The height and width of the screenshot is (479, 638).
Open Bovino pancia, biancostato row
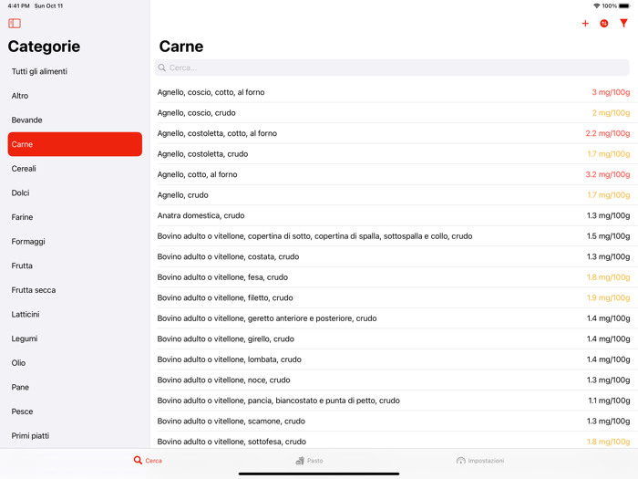pos(394,401)
